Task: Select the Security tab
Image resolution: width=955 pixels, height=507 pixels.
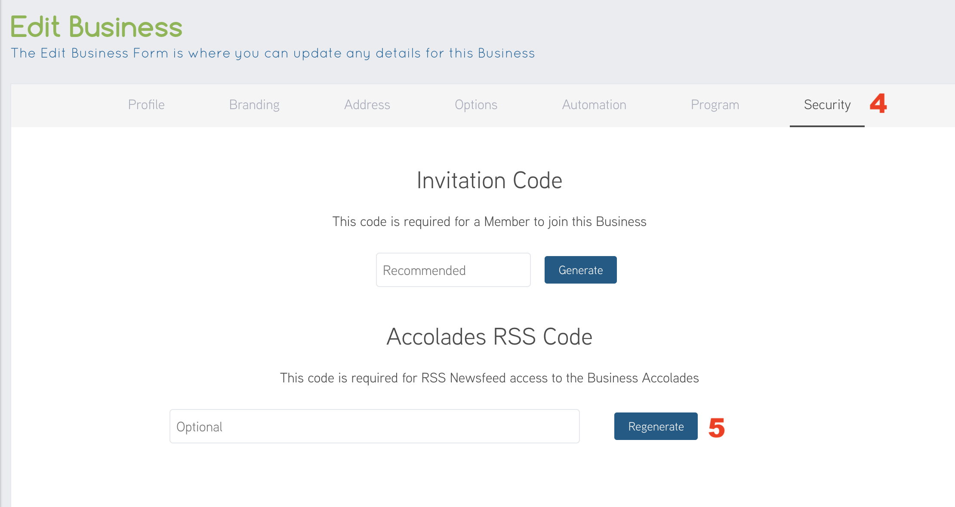Action: (x=827, y=105)
